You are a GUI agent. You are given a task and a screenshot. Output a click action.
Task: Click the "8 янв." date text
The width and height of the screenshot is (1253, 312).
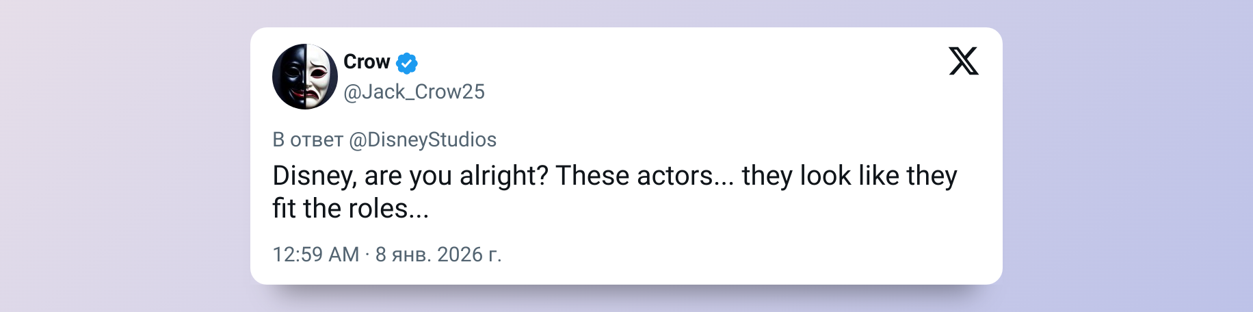tap(403, 255)
